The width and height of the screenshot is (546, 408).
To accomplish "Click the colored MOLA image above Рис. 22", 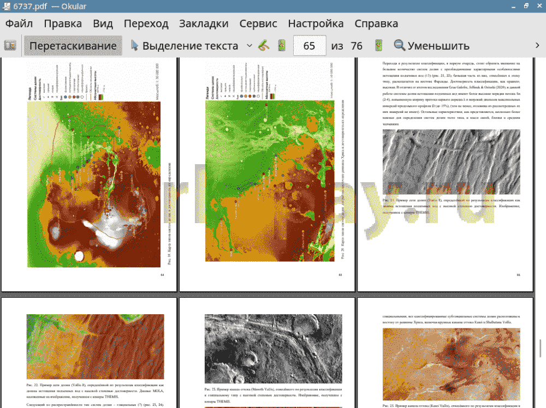I will pyautogui.click(x=96, y=347).
